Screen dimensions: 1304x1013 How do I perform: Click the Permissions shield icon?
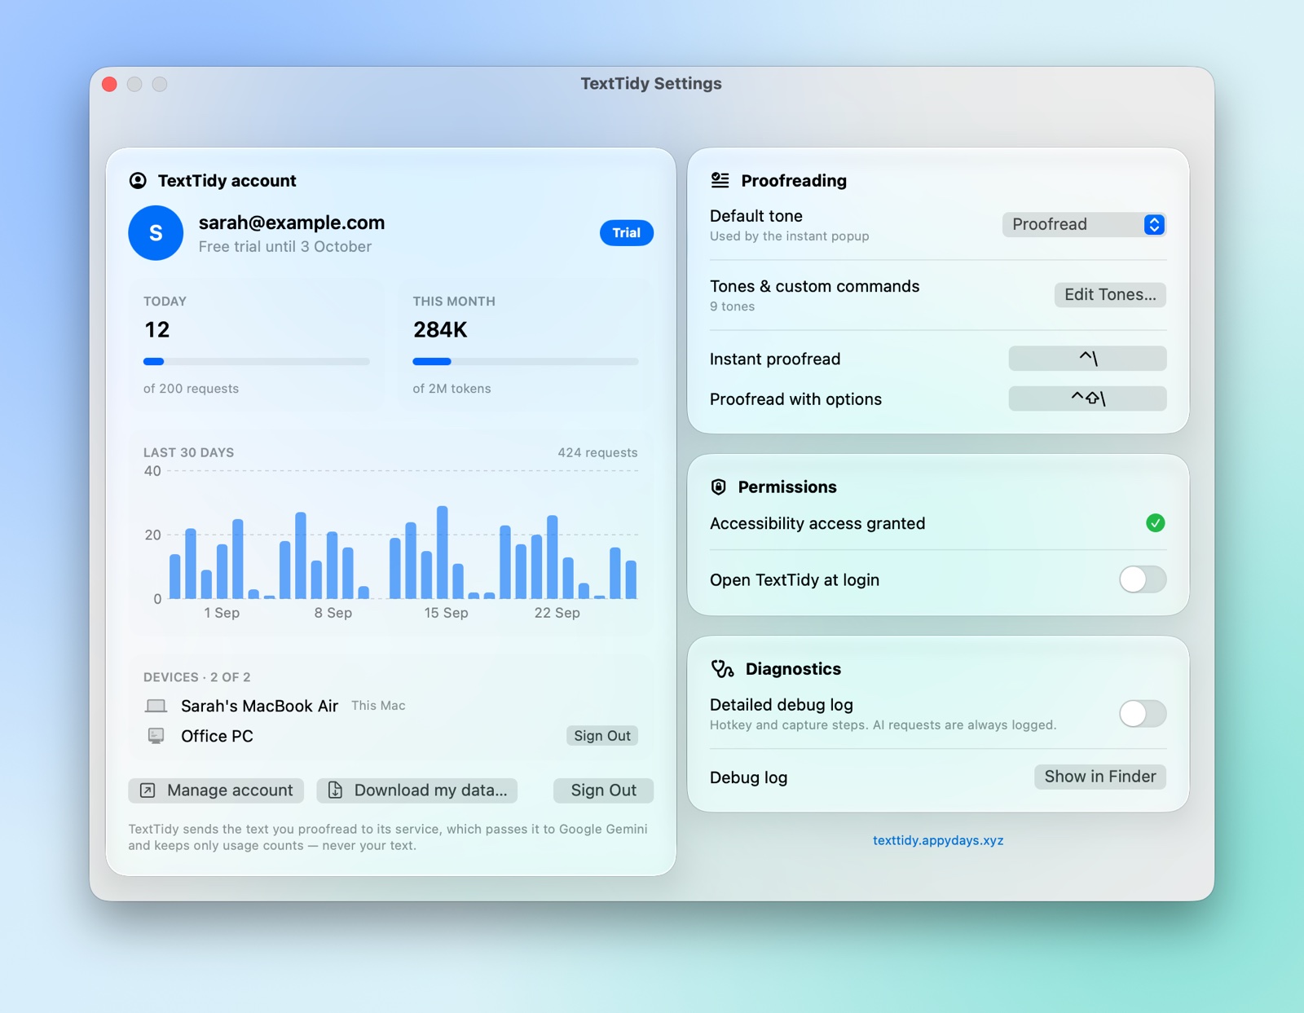point(718,487)
